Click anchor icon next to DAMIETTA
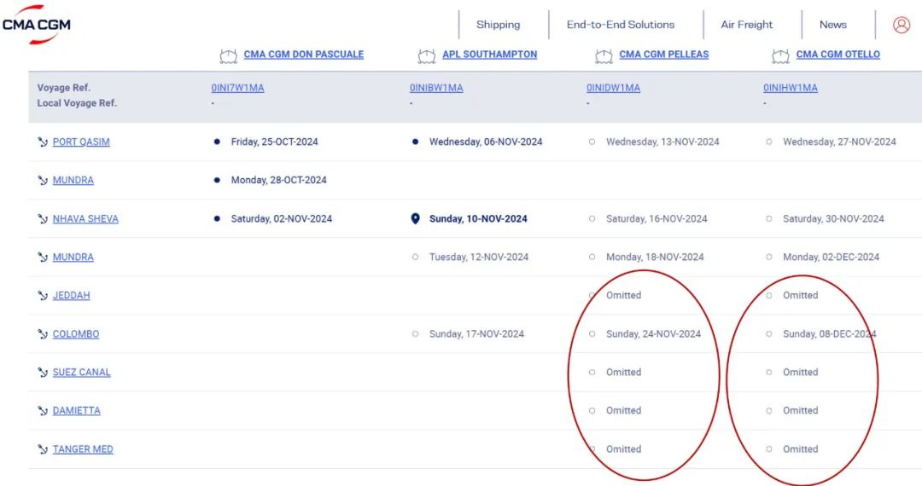Screen dimensions: 922x486 (x=43, y=411)
